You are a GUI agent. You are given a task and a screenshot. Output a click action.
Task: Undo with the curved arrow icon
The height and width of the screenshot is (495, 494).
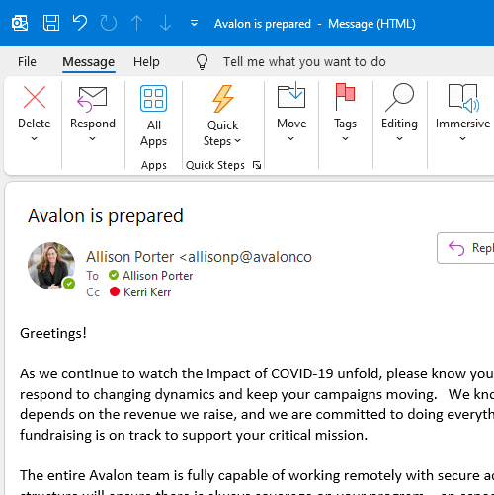click(80, 23)
